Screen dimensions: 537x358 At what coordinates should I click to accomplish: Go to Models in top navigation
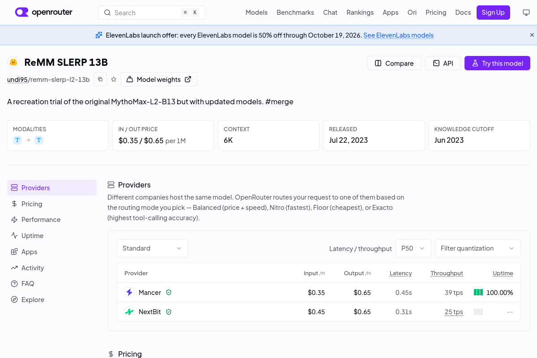point(256,13)
